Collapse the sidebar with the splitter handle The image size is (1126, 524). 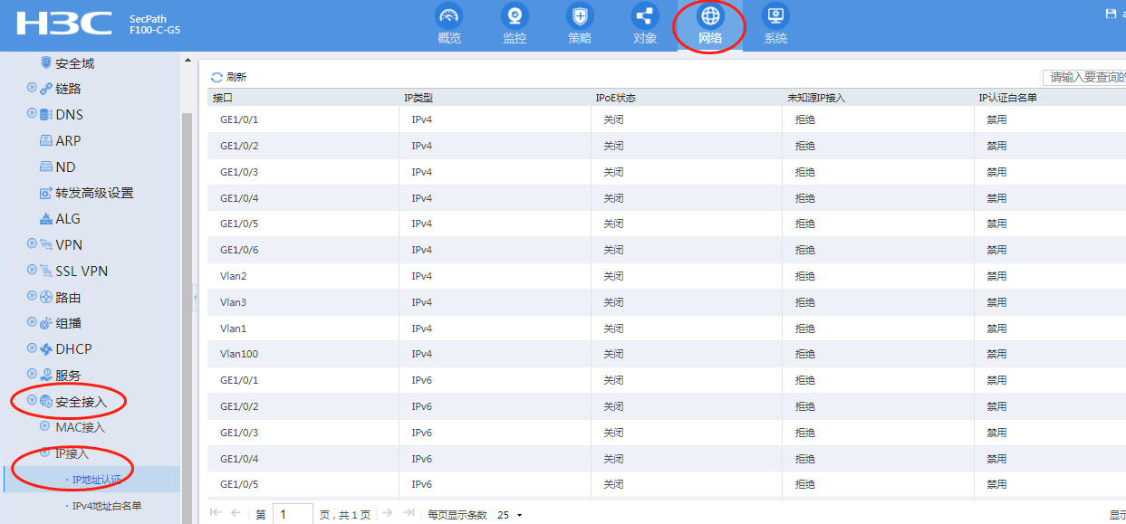[x=194, y=297]
